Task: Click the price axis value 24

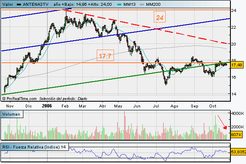Action: tap(234, 10)
